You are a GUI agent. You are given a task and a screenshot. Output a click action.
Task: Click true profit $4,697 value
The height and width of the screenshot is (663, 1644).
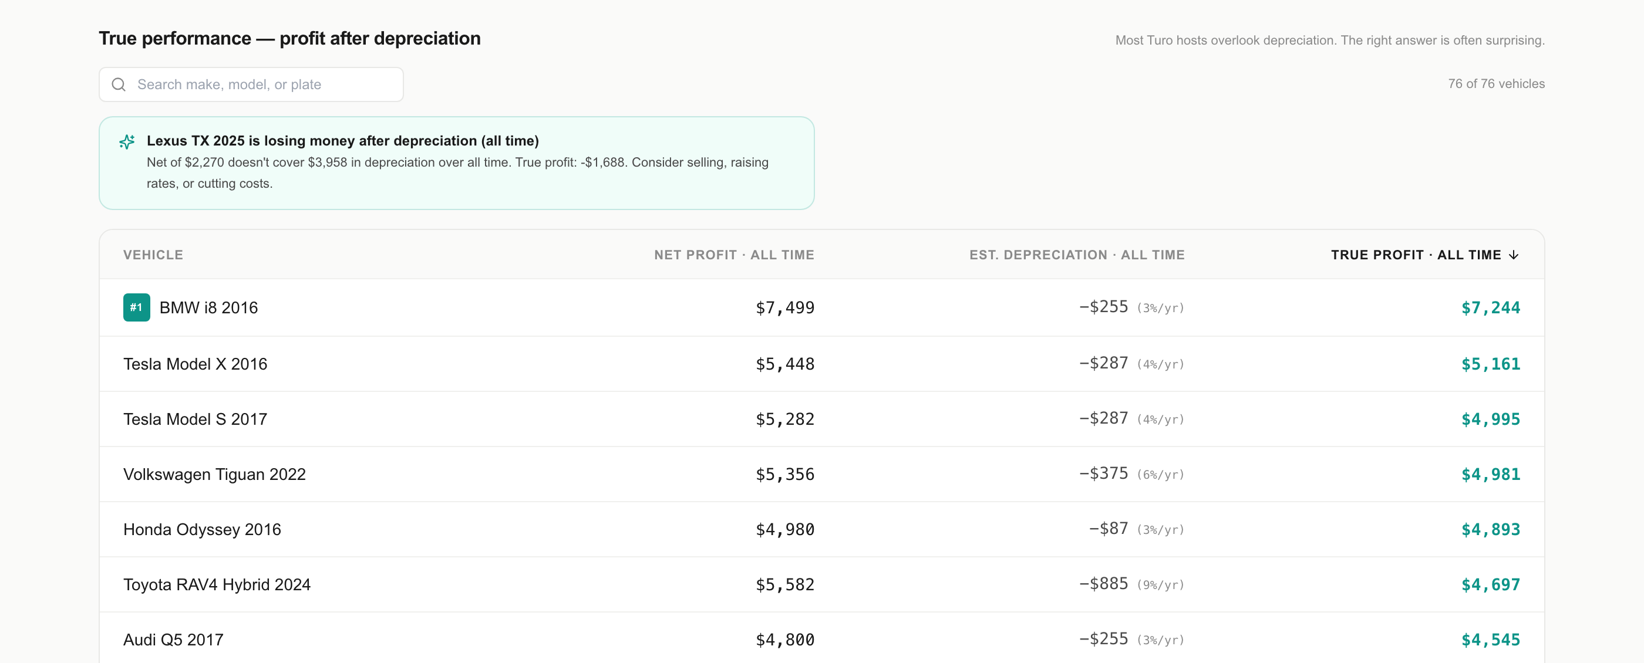point(1491,584)
